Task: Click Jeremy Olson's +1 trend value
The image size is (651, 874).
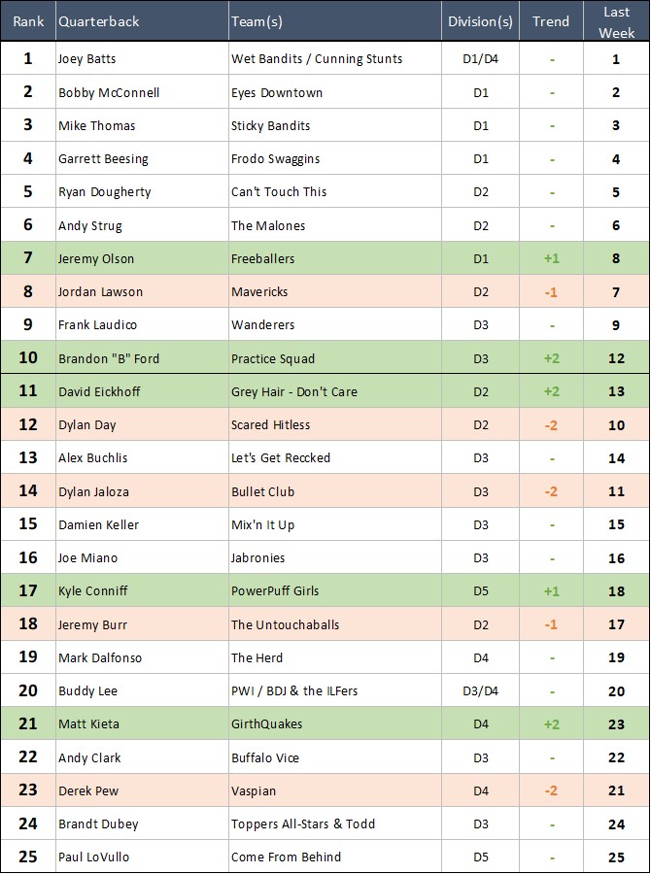Action: pyautogui.click(x=551, y=259)
